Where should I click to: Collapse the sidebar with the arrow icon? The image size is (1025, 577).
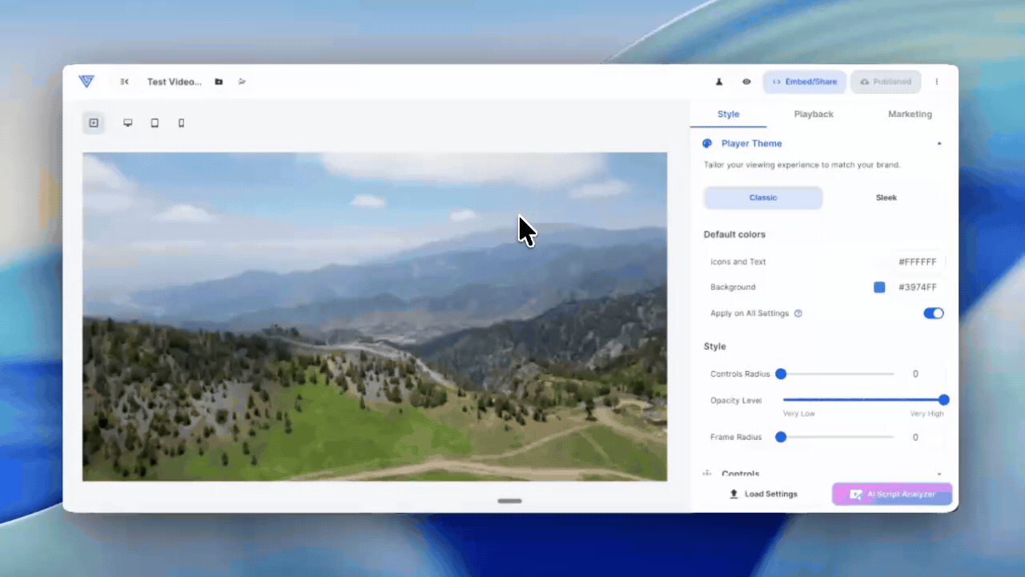125,82
